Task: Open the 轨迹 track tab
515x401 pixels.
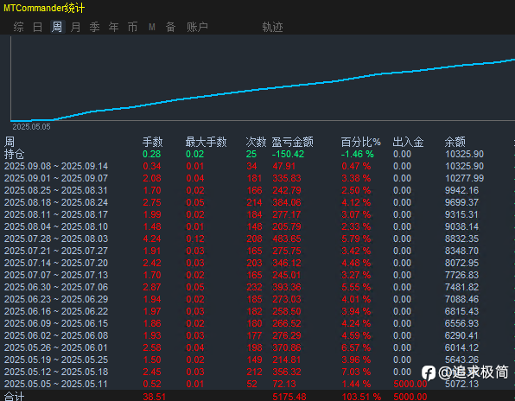Action: tap(272, 27)
